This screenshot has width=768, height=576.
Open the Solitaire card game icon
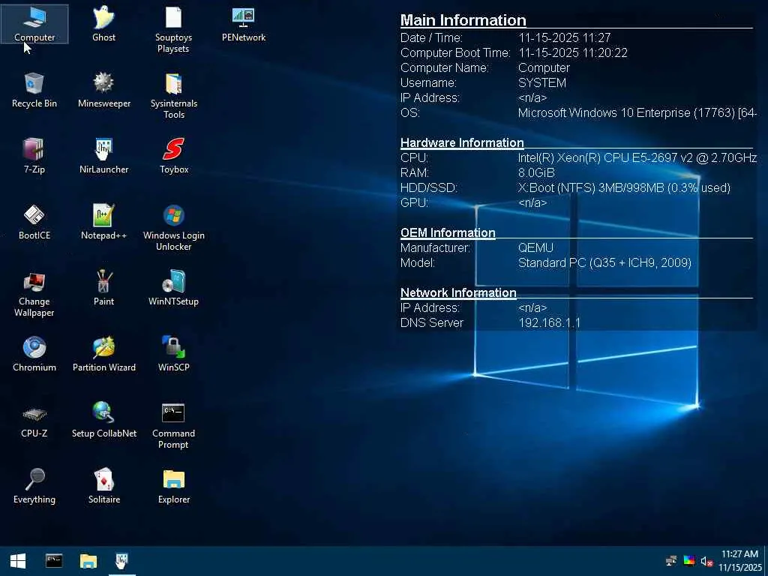(x=103, y=486)
